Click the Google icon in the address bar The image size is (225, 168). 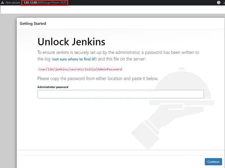[x=219, y=3]
